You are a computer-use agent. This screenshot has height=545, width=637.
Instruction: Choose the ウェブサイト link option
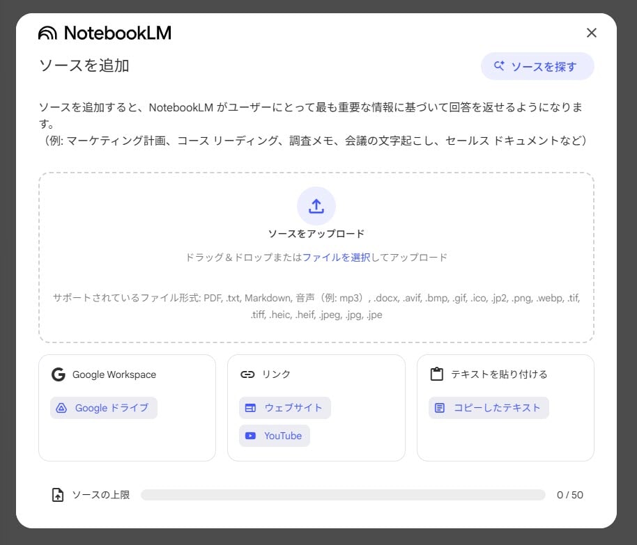285,408
